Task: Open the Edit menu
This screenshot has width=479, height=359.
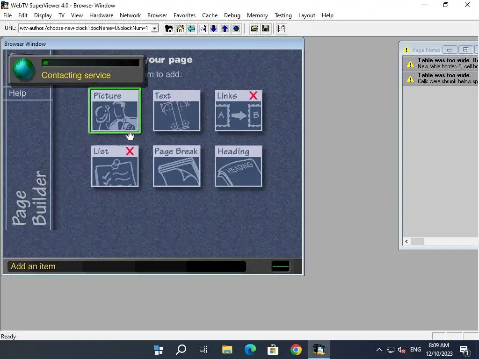Action: coord(23,15)
